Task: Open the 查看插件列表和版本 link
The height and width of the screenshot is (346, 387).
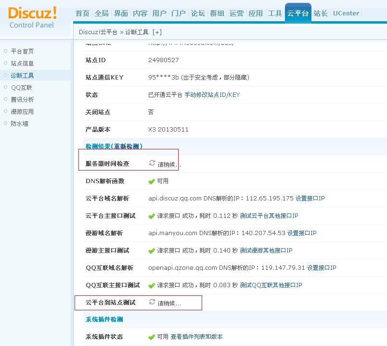Action: [x=197, y=337]
